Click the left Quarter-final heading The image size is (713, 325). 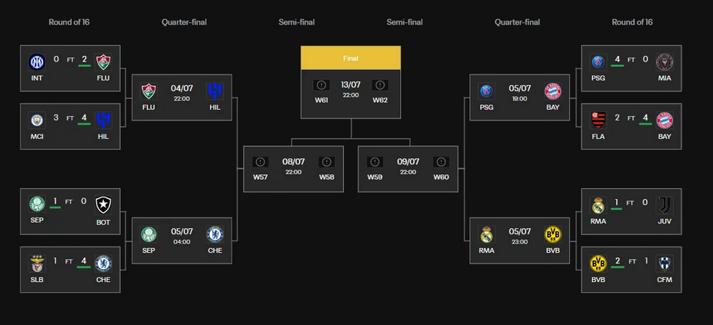pos(184,22)
